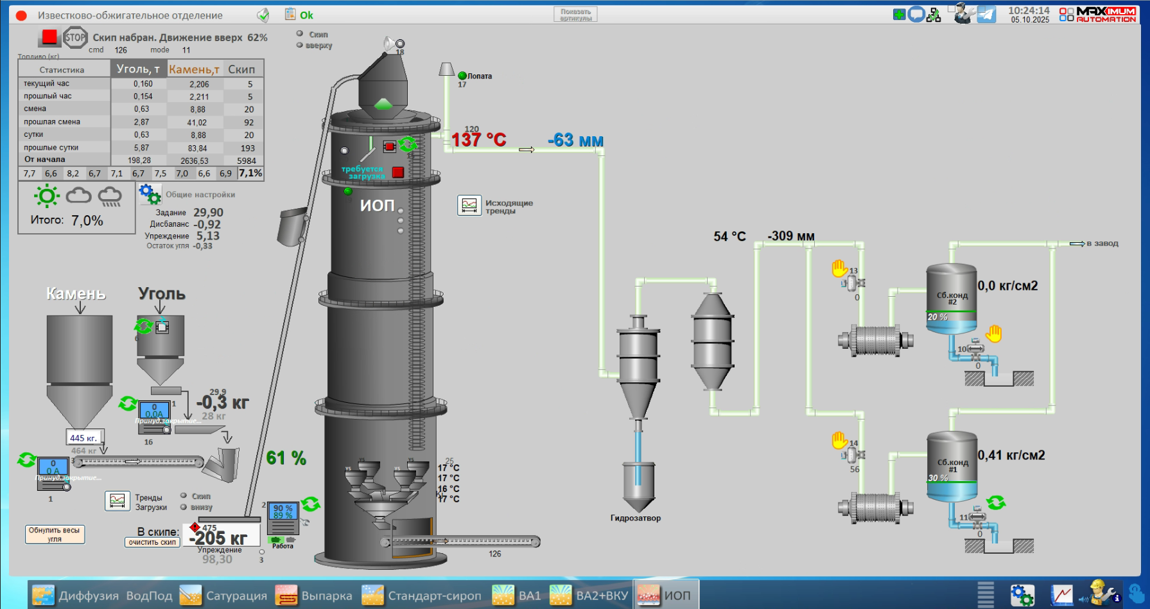Switch to Выпарка tab
Screen dimensions: 1150x609
(x=314, y=596)
